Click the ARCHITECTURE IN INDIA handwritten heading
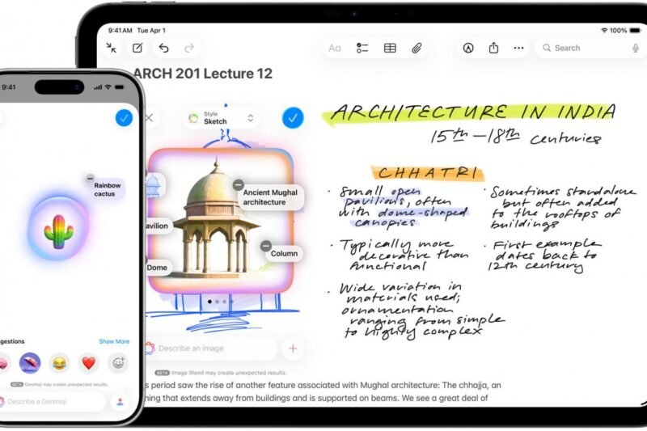This screenshot has height=431, width=647. pyautogui.click(x=473, y=112)
